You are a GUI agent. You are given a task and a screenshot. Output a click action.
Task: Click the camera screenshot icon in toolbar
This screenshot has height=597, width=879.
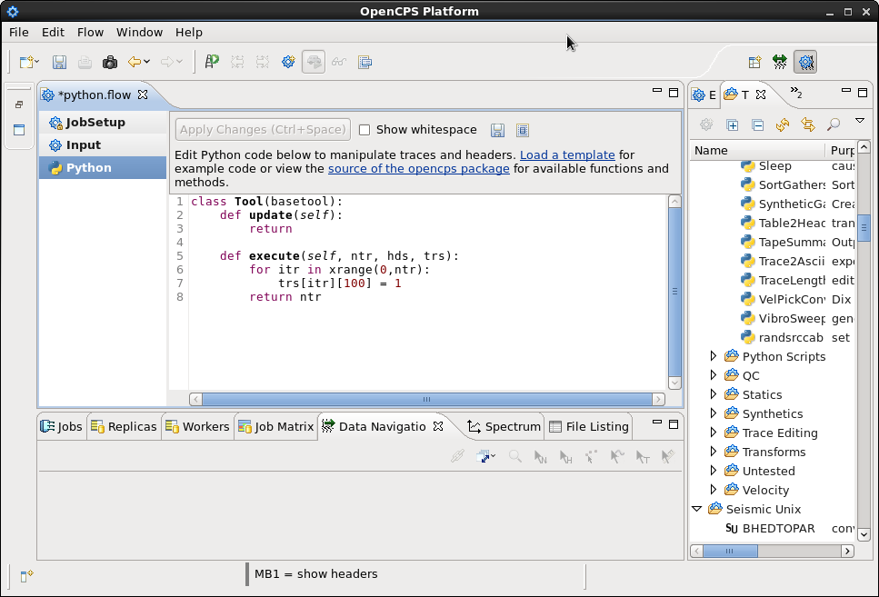point(110,62)
